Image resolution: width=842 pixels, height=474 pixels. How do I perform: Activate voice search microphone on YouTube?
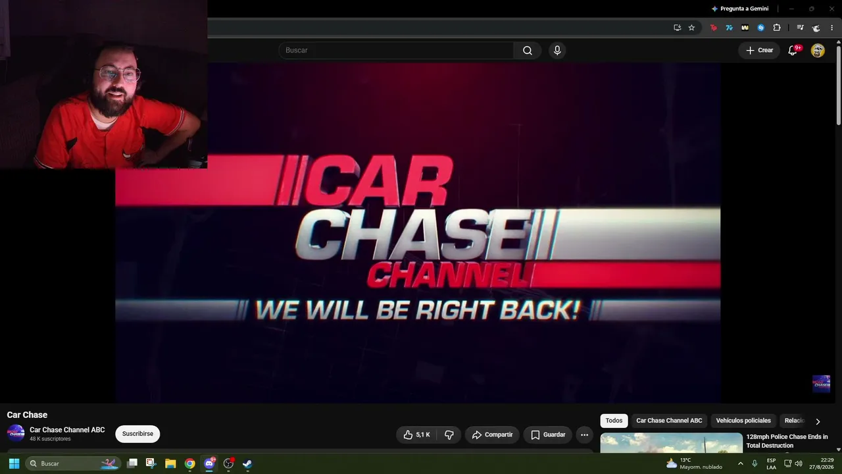[x=557, y=51]
